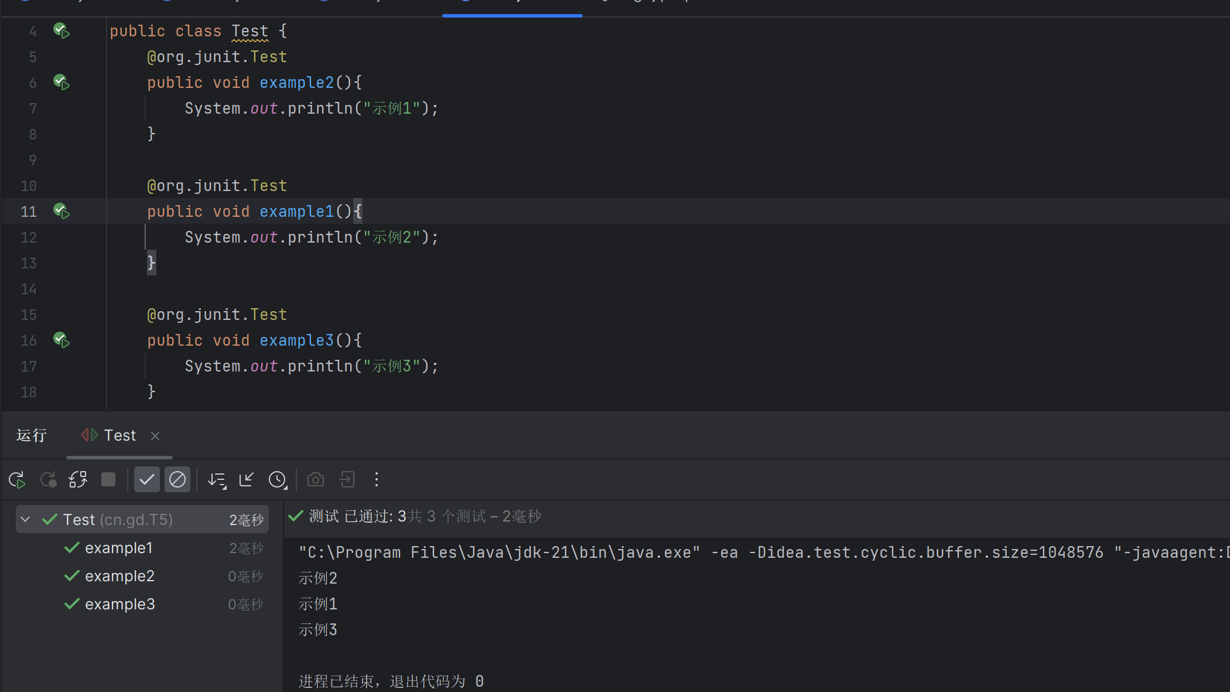Click the example1 method name in code
The height and width of the screenshot is (692, 1230).
pyautogui.click(x=297, y=212)
